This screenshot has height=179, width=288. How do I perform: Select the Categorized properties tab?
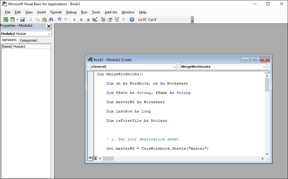pyautogui.click(x=28, y=40)
